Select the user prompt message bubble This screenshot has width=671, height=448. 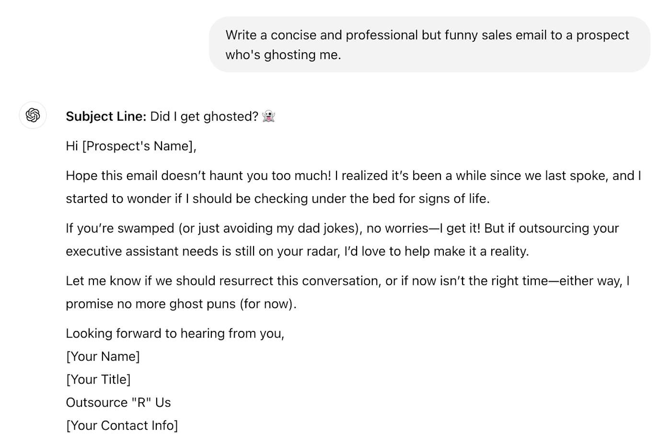(x=429, y=45)
